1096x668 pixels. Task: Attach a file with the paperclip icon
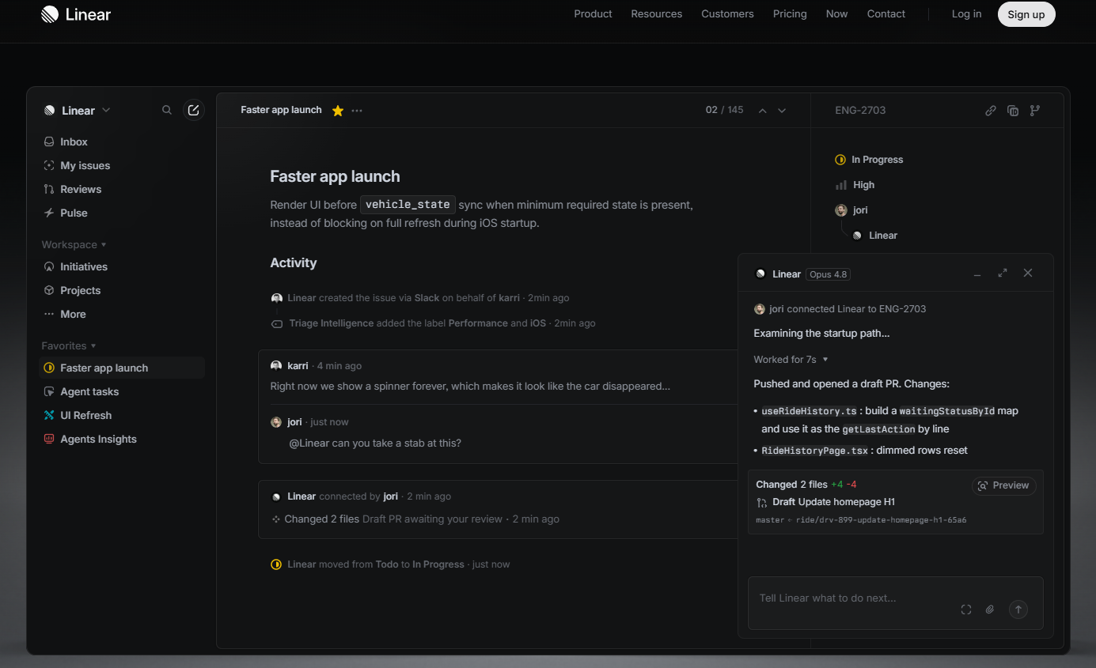pyautogui.click(x=989, y=610)
